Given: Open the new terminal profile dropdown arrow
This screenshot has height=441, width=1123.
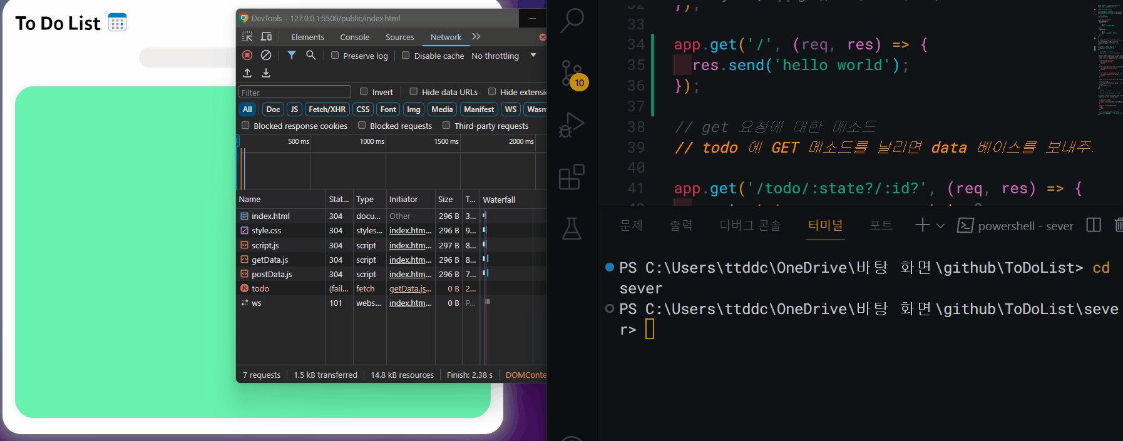Looking at the screenshot, I should [940, 226].
